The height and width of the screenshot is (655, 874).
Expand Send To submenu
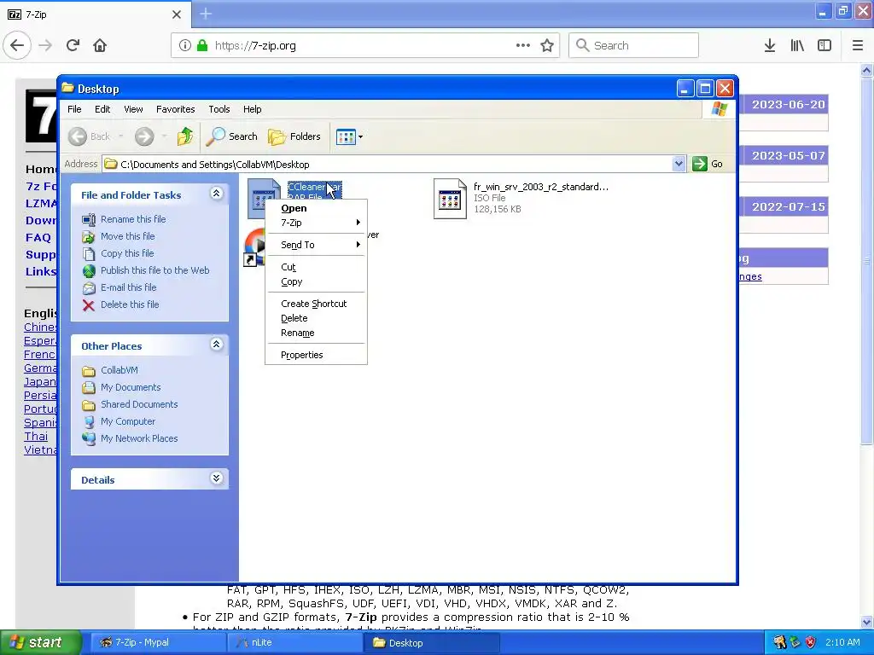point(316,245)
